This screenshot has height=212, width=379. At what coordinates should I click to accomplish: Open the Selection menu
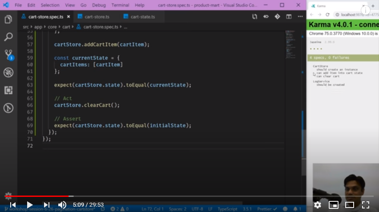tap(50, 5)
